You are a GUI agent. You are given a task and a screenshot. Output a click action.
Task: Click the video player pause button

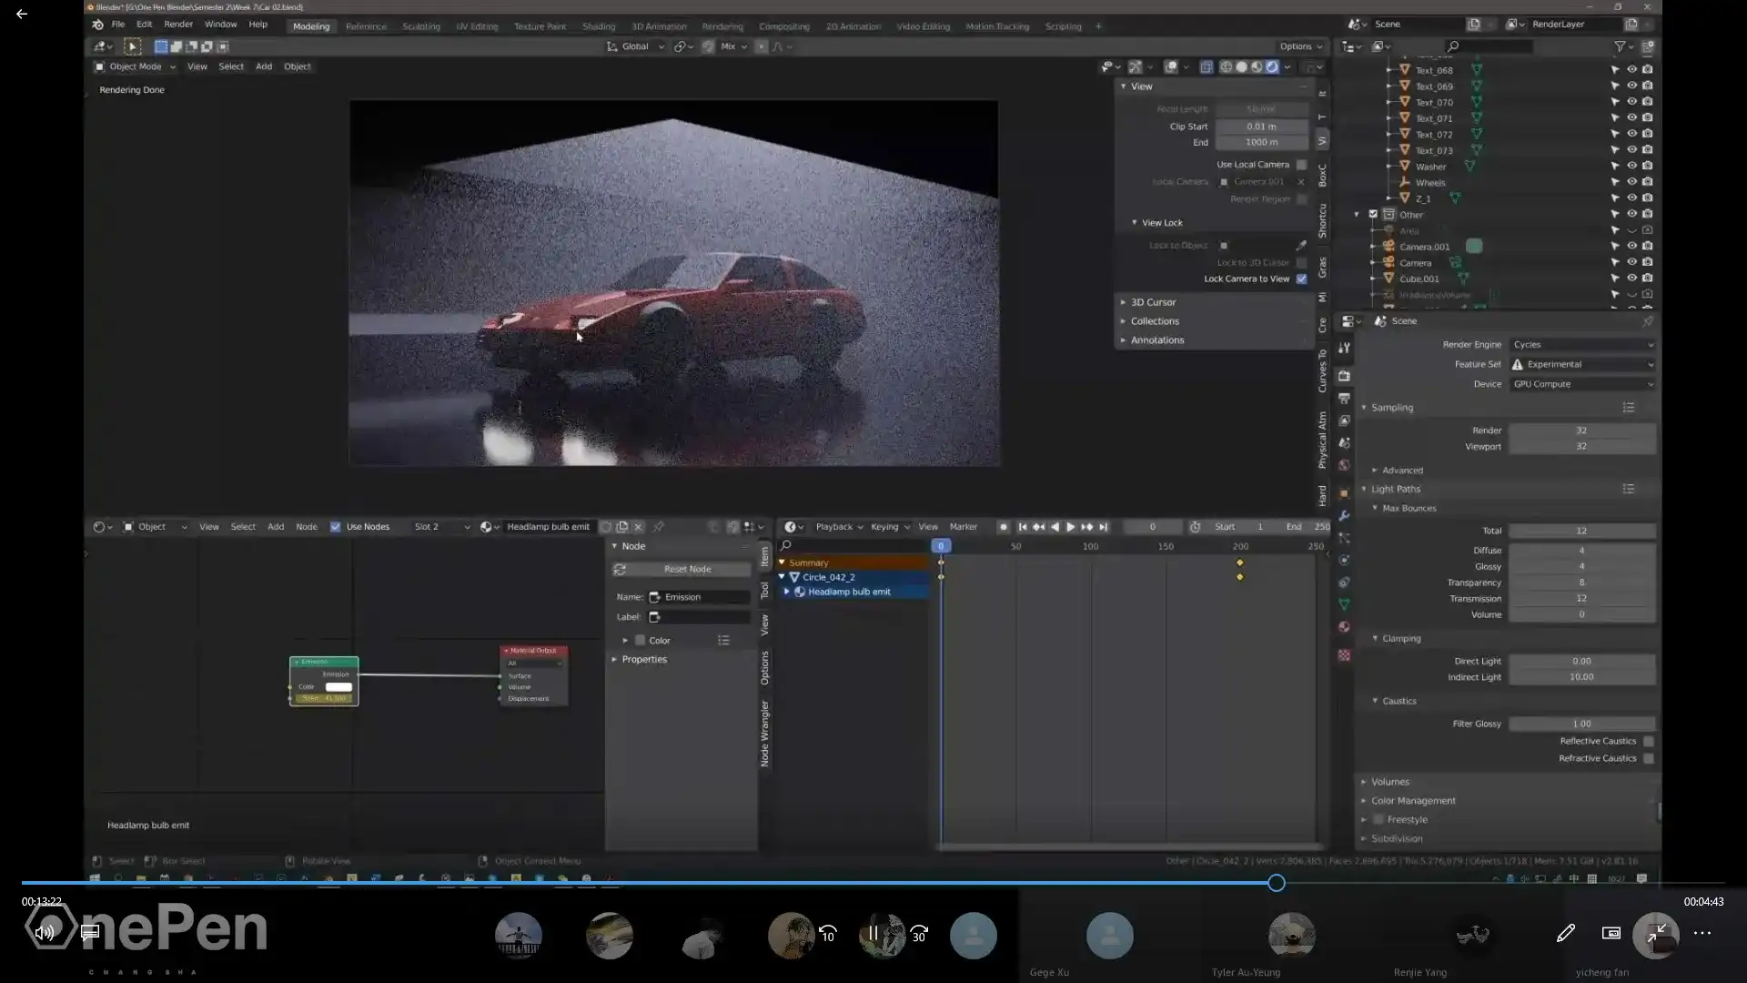(x=873, y=933)
